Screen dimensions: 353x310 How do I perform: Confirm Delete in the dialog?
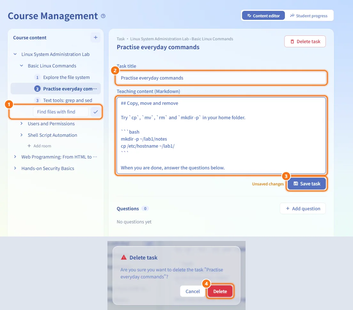220,291
